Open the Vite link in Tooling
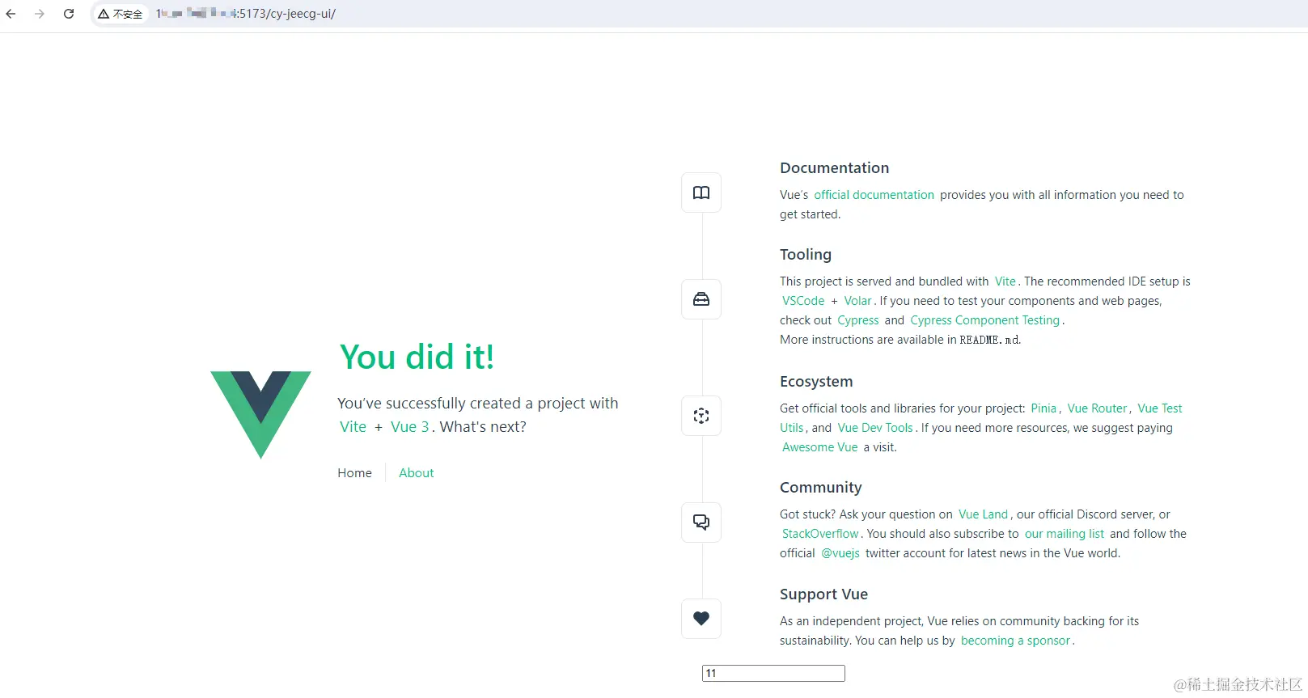Viewport: 1308px width, 698px height. [1005, 281]
